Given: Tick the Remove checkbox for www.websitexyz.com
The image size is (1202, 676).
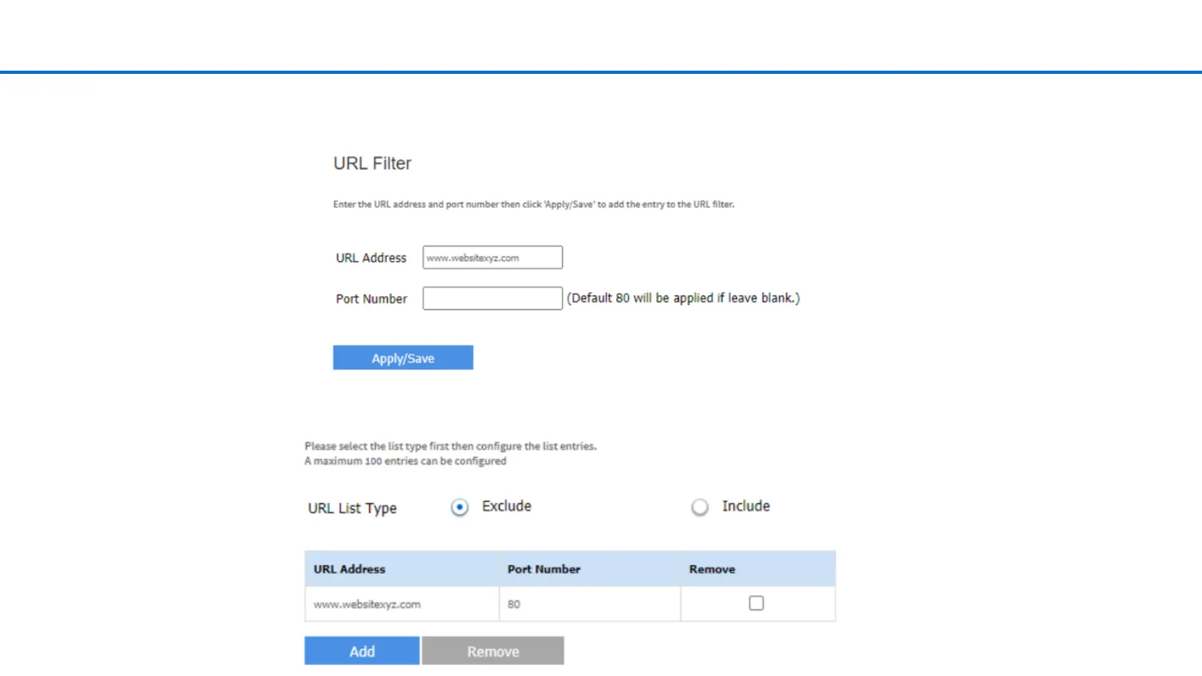Looking at the screenshot, I should pyautogui.click(x=756, y=603).
